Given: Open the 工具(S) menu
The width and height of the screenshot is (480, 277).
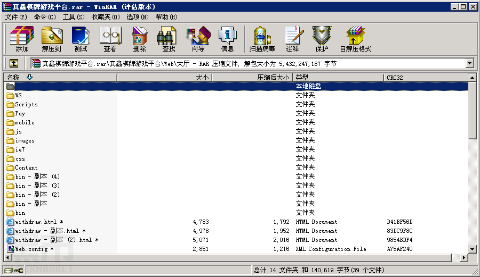Looking at the screenshot, I should pyautogui.click(x=74, y=17).
